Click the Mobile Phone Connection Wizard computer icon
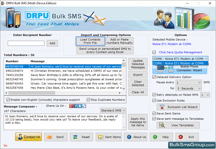Image resolution: width=216 pixels, height=149 pixels. click(x=161, y=68)
